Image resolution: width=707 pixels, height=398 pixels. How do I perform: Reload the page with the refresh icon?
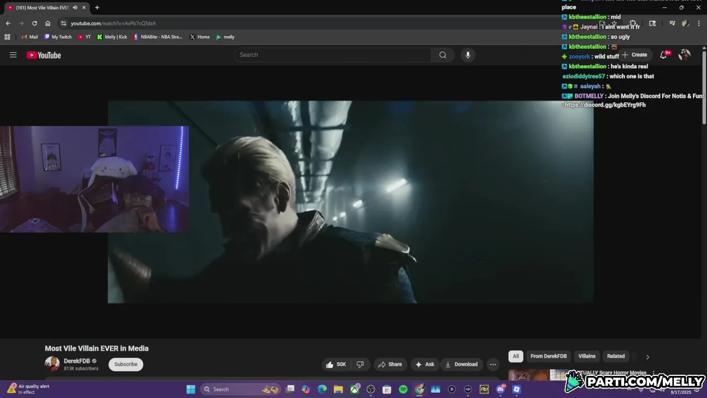pos(34,23)
